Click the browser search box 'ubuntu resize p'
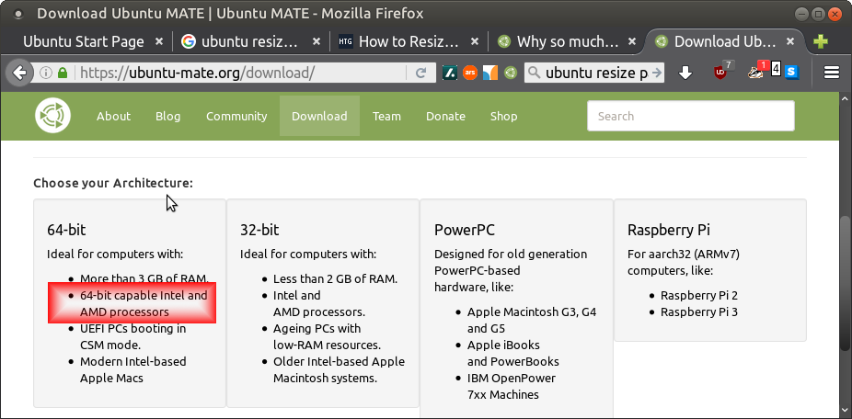 tap(595, 73)
